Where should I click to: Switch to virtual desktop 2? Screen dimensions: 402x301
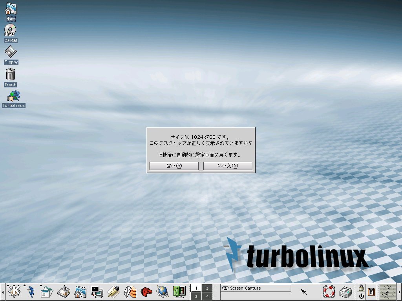coord(196,296)
